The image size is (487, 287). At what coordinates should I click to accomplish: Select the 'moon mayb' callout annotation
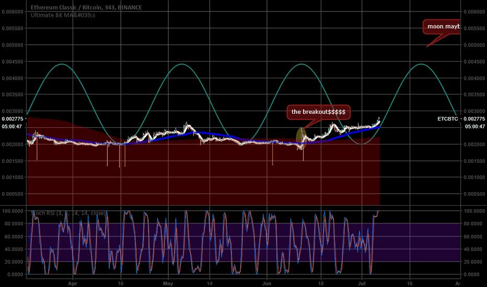pos(442,27)
